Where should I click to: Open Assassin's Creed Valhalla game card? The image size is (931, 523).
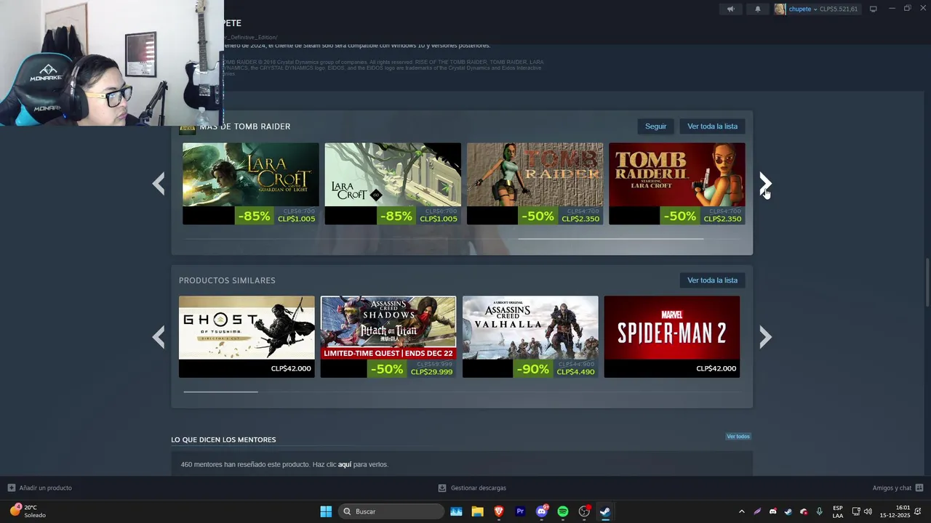point(530,336)
